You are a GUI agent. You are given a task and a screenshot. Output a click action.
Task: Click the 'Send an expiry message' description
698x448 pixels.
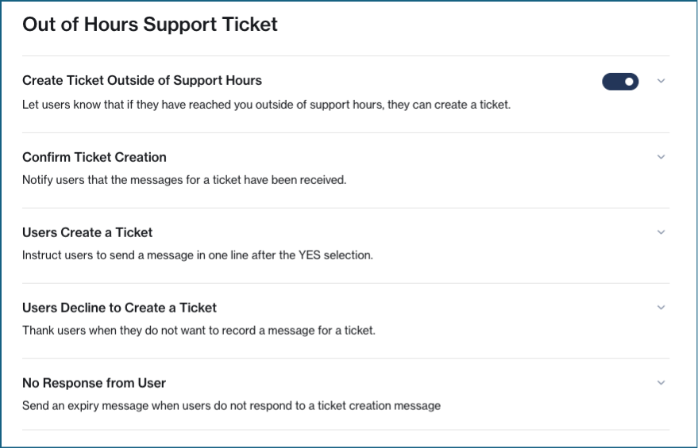(x=231, y=405)
